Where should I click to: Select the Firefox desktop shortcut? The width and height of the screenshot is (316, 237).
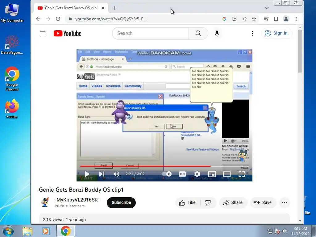12,109
